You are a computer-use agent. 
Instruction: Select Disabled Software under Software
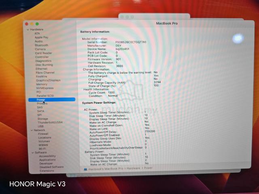click(52, 167)
